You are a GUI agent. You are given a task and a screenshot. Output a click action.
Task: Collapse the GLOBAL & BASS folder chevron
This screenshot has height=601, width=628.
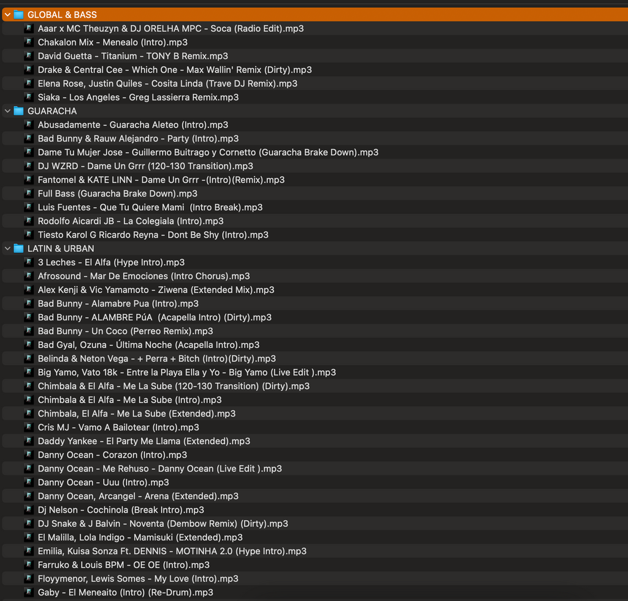point(7,15)
